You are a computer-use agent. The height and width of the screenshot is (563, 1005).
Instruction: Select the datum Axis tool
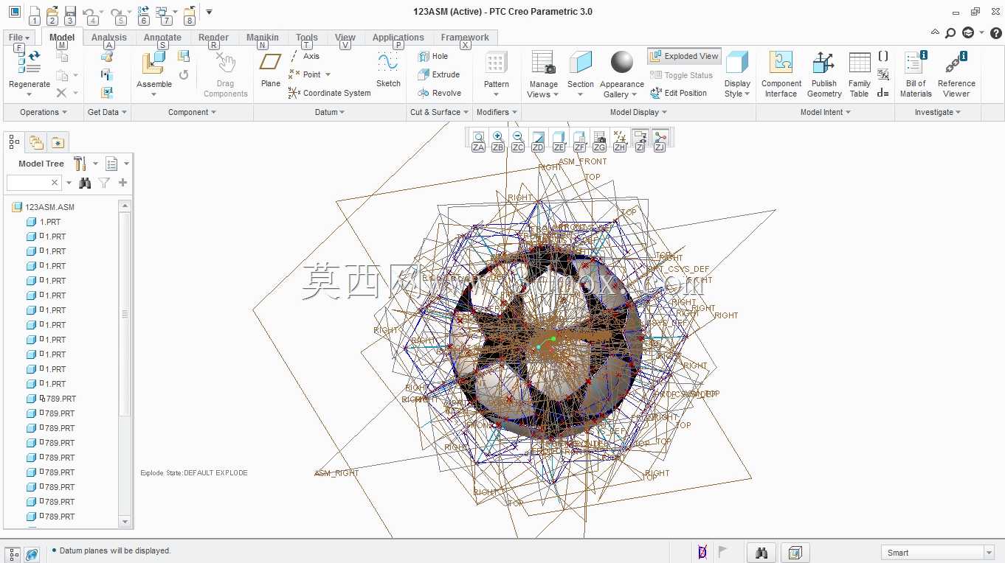click(x=304, y=56)
